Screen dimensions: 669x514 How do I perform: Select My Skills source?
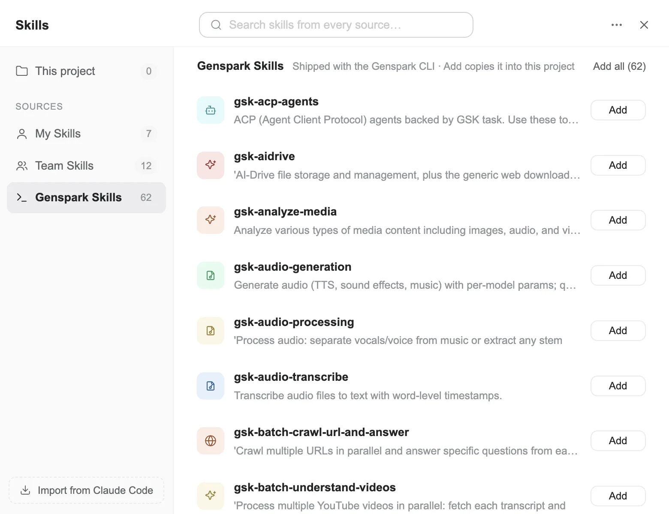coord(86,134)
